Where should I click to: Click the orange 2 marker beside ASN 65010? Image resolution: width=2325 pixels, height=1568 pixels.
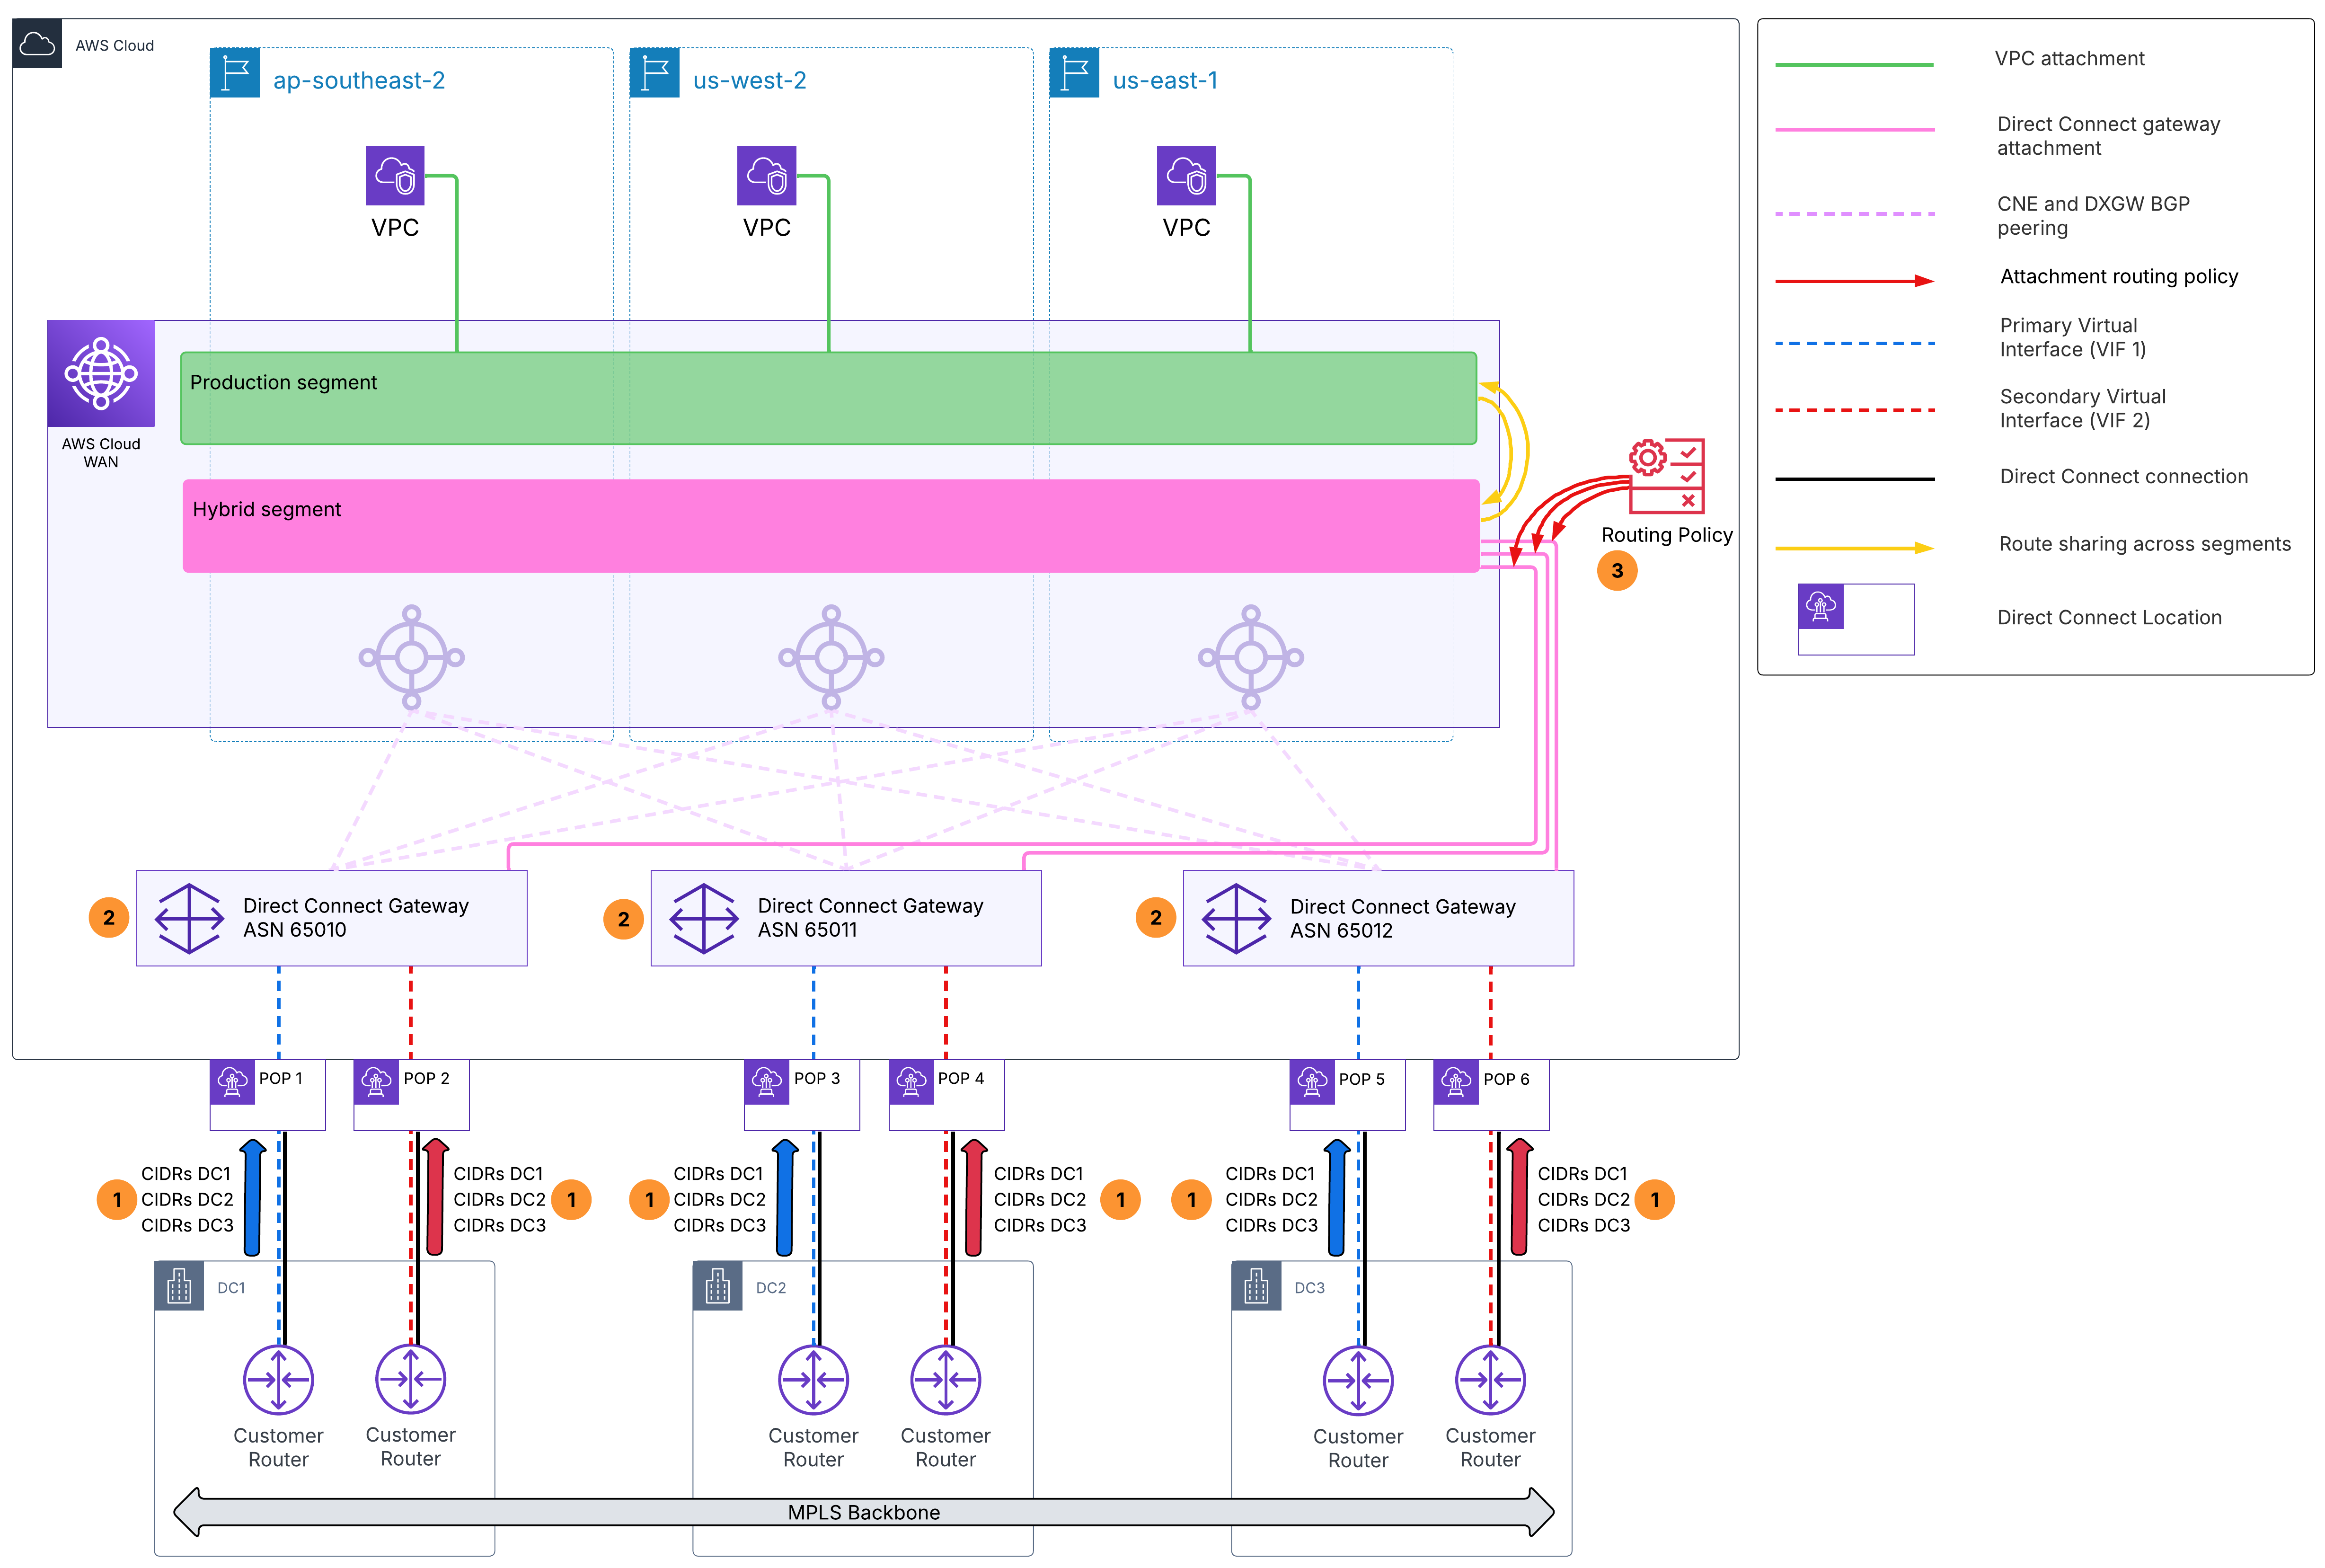[x=109, y=917]
